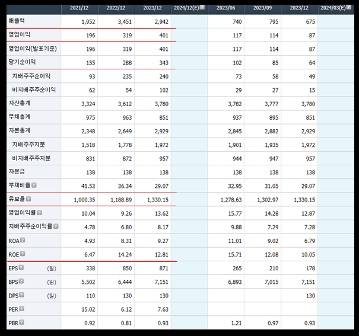Click BPS value 6,444
The image size is (359, 336).
click(x=125, y=282)
